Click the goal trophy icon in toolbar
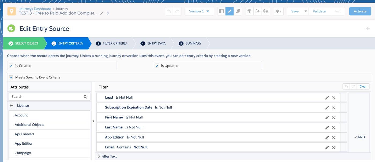Image resolution: width=375 pixels, height=162 pixels. (249, 11)
